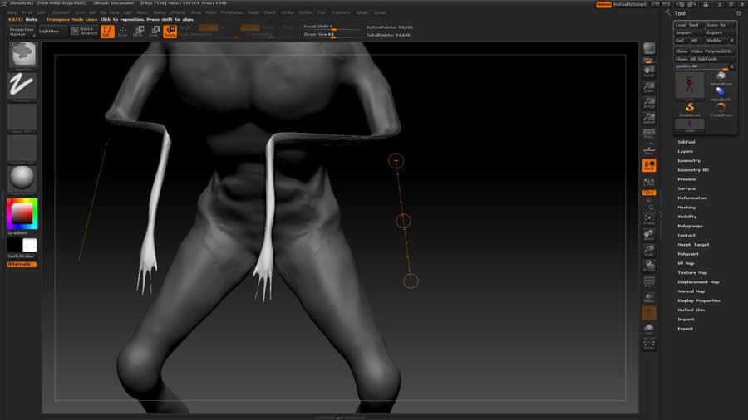Click the Actual size icon

pos(649,102)
